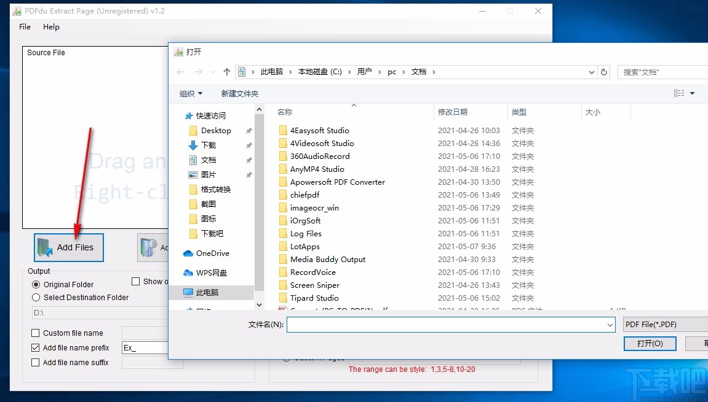708x402 pixels.
Task: Open the Help menu
Action: coord(51,27)
